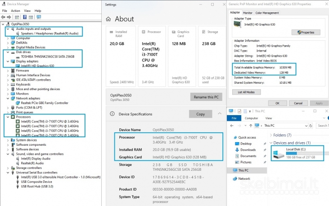Click the Forward arrow in Device Manager toolbar
The width and height of the screenshot is (329, 206).
click(9, 17)
